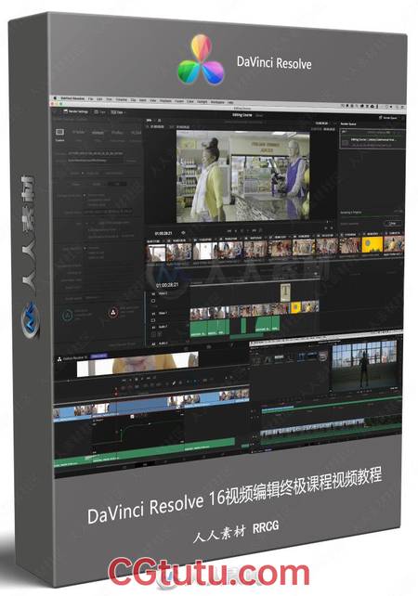Select the Custom render preset icon

[x=59, y=132]
